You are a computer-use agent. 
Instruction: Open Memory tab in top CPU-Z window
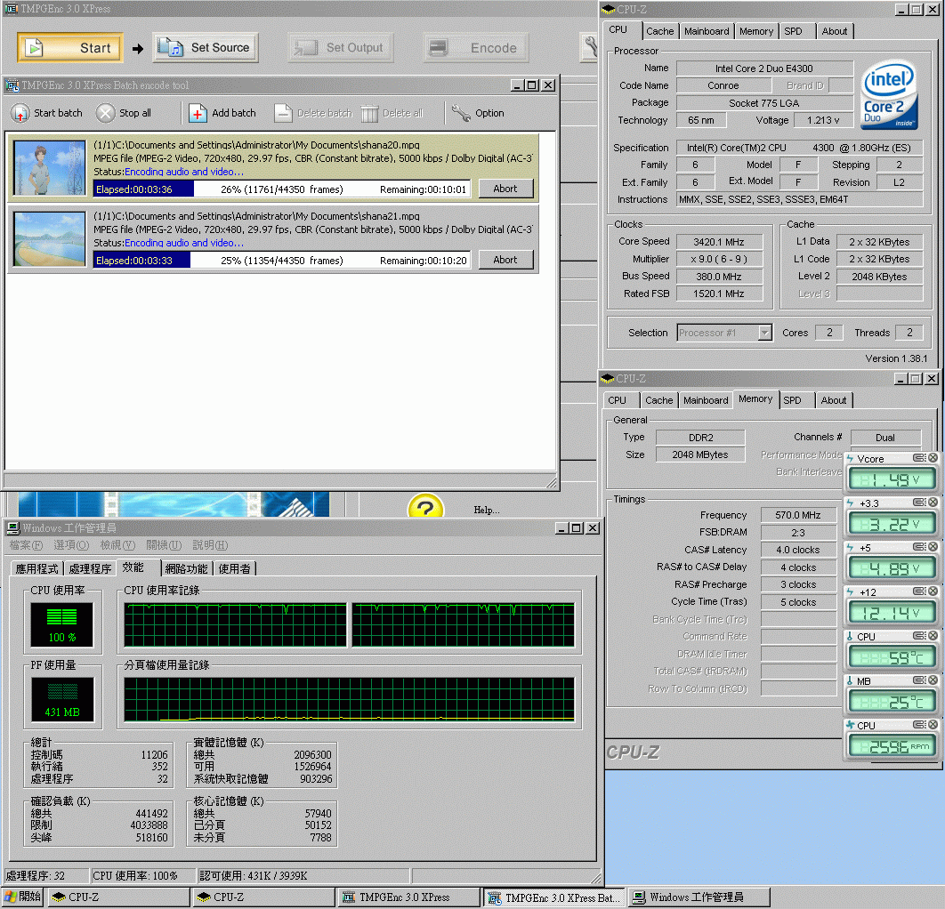(755, 31)
